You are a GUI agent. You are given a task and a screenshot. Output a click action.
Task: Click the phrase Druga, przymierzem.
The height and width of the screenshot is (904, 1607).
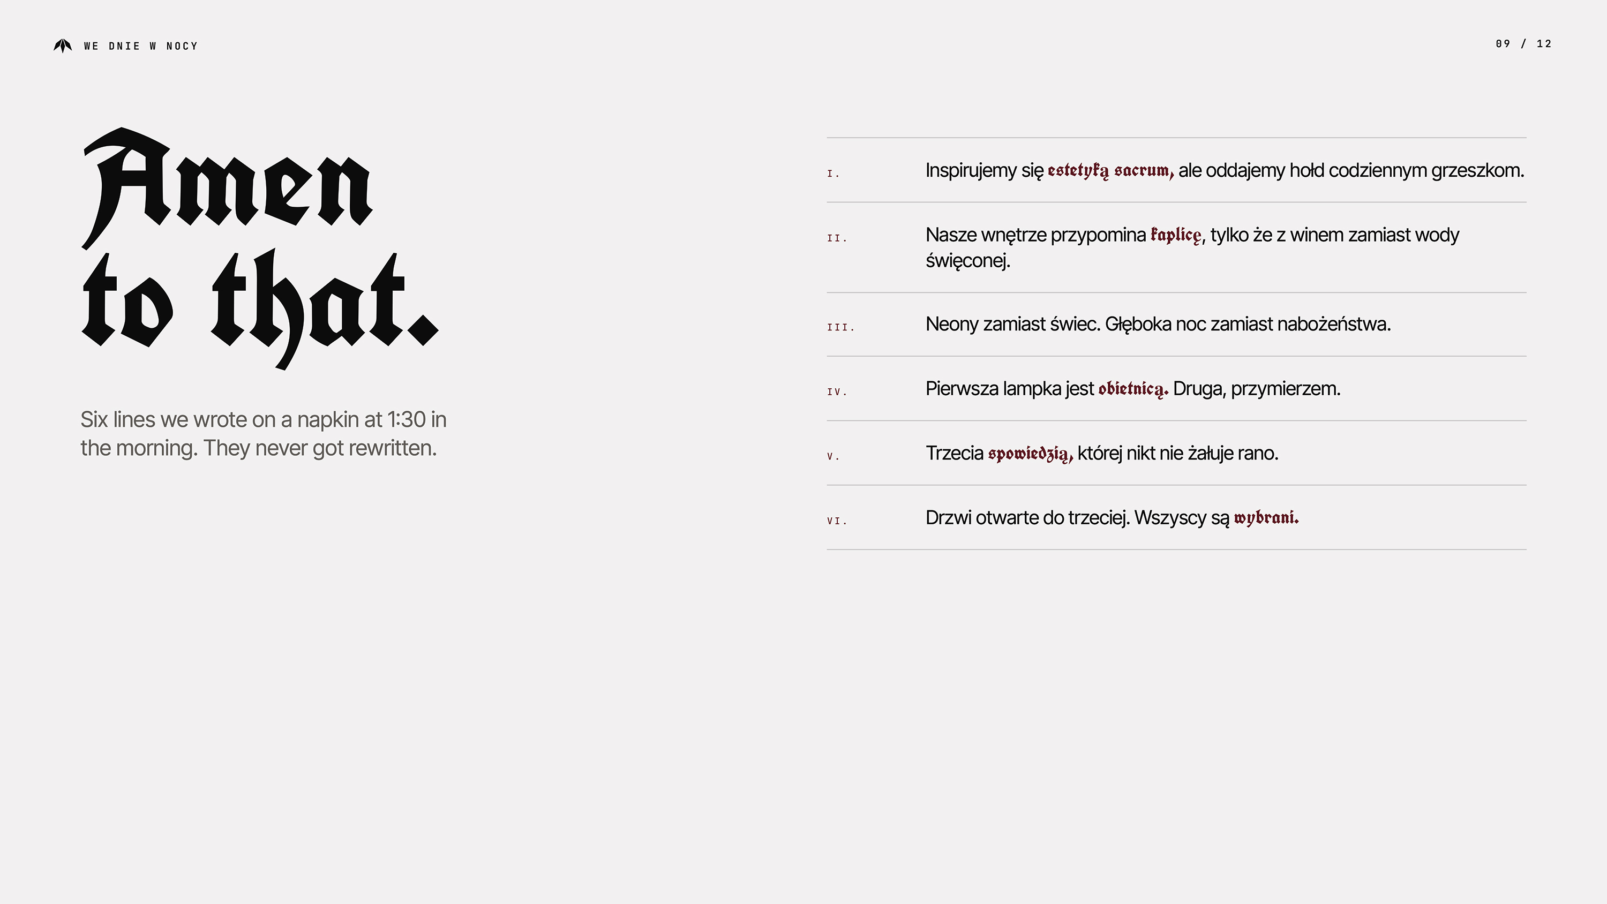(1256, 389)
